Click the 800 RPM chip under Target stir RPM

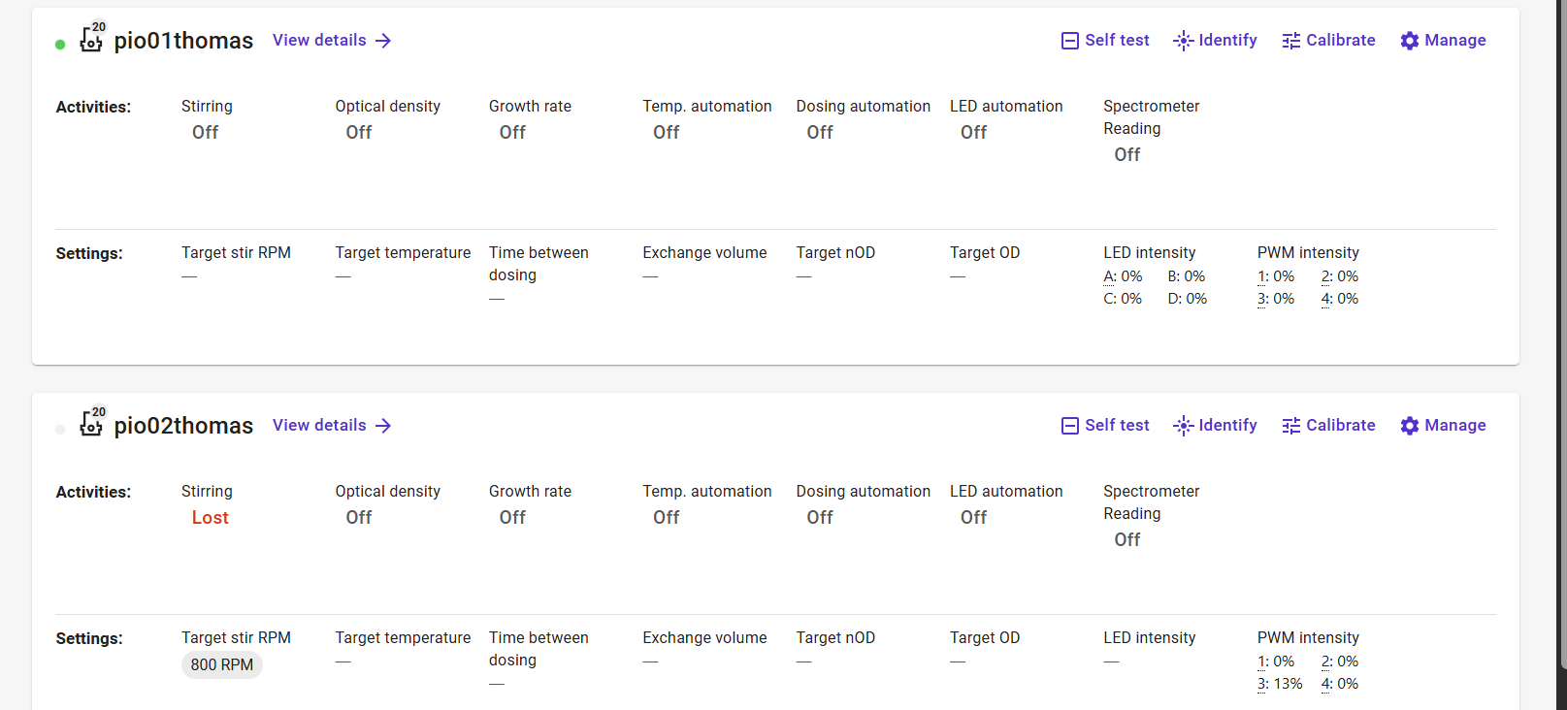tap(221, 664)
